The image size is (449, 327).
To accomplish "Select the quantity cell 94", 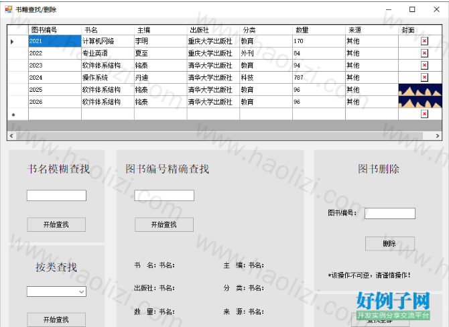I will point(319,65).
